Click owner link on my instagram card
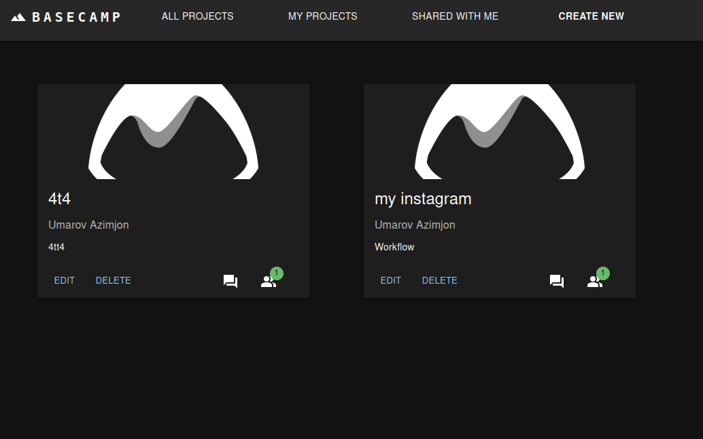Viewport: 703px width, 439px height. (415, 225)
